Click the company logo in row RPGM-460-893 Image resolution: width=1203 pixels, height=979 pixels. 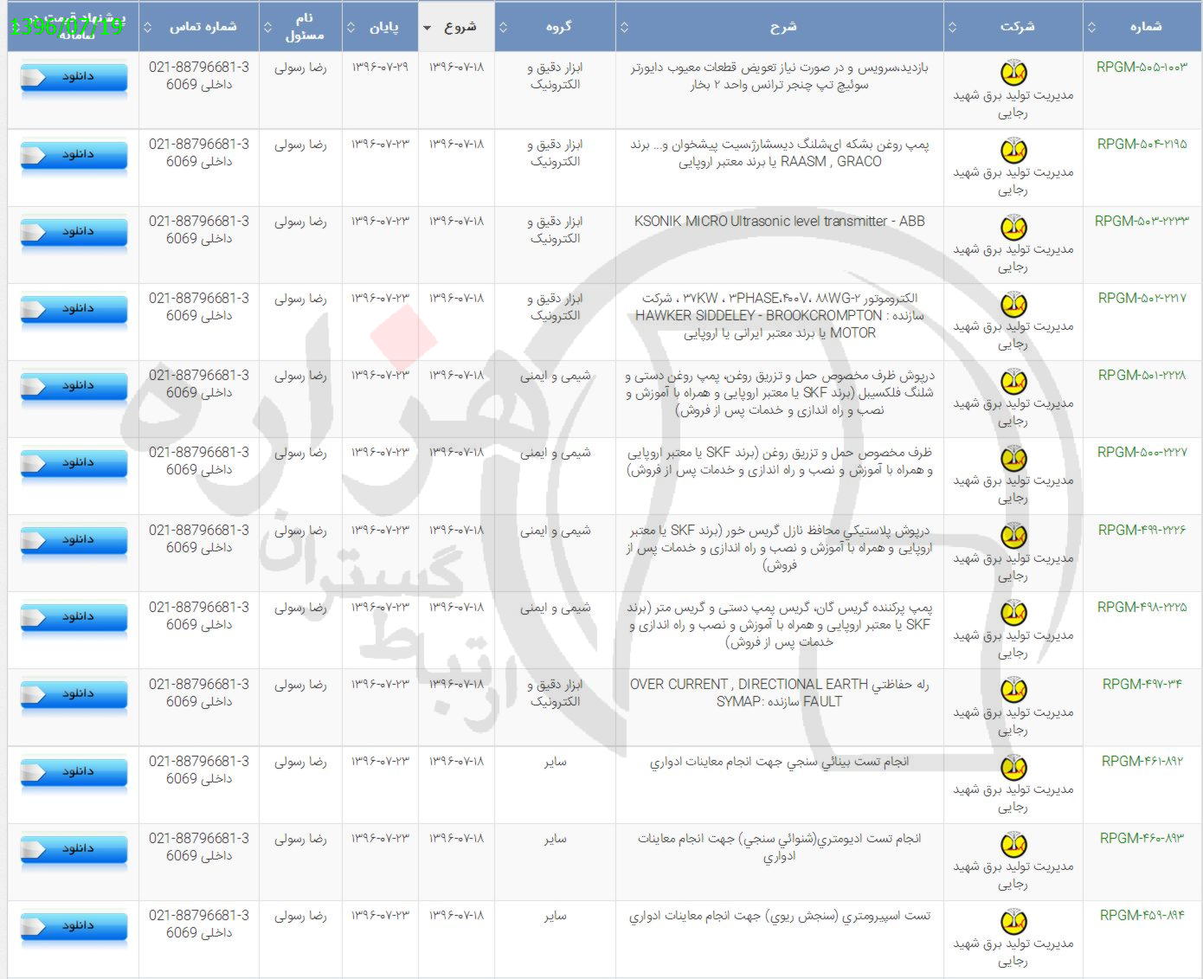tap(1013, 844)
